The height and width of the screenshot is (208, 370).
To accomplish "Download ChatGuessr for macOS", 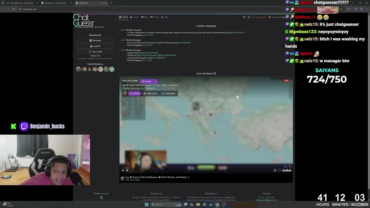I will (95, 46).
